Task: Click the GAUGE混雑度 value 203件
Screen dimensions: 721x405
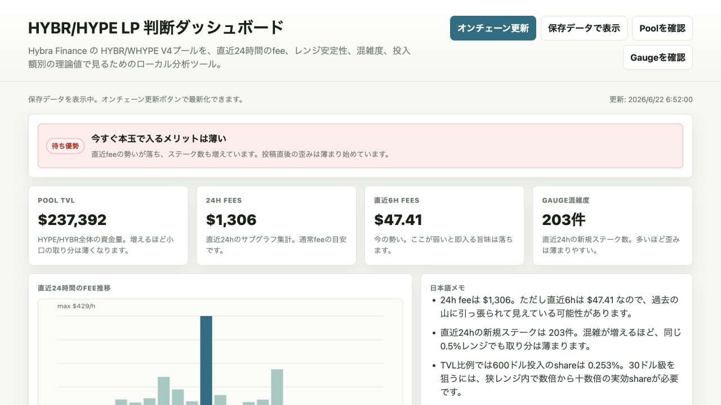Action: [564, 219]
